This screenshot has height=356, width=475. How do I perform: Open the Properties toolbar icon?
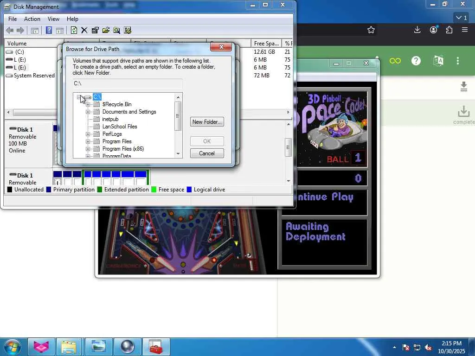pos(95,30)
